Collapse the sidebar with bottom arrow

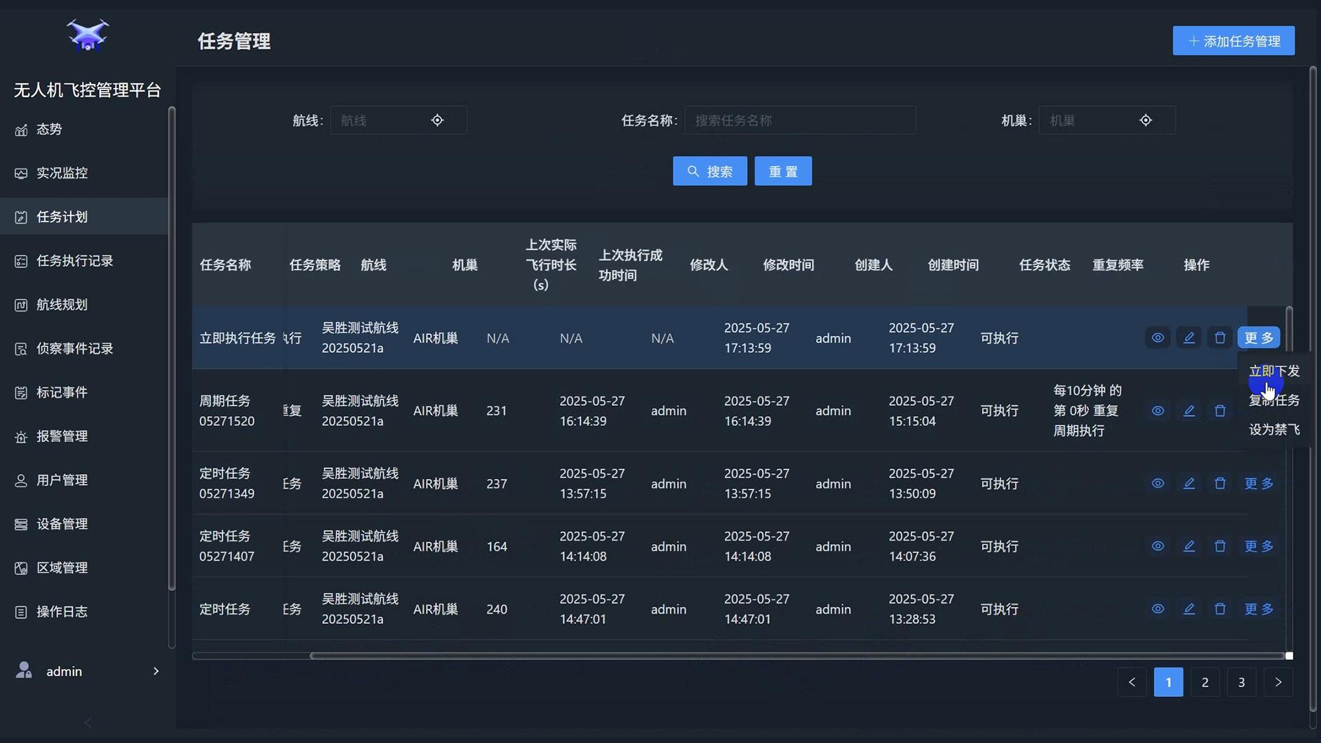(88, 722)
